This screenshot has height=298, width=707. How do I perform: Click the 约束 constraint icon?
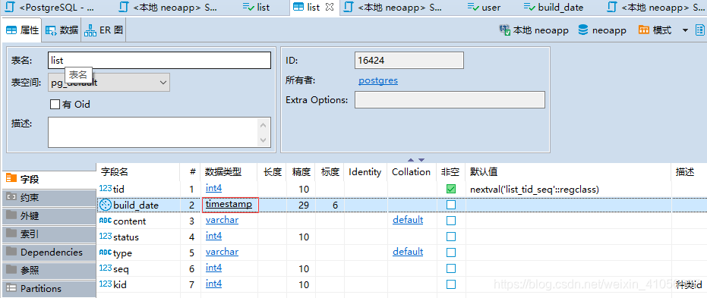pyautogui.click(x=11, y=197)
